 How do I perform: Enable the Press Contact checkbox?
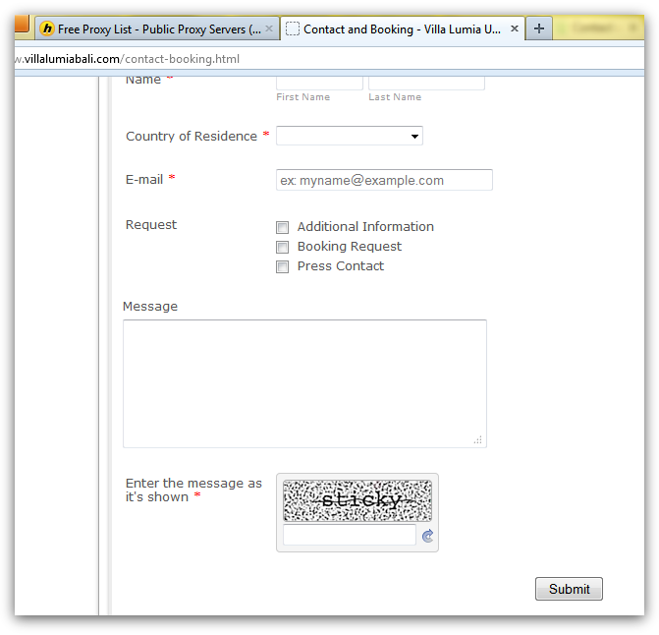pyautogui.click(x=283, y=267)
